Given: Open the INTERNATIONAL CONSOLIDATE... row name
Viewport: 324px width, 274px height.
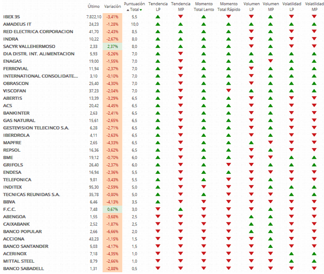Looking at the screenshot, I should (40, 76).
